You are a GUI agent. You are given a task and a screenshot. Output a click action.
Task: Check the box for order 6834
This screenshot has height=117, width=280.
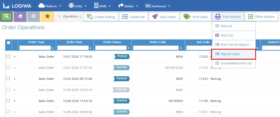[x=8, y=56]
